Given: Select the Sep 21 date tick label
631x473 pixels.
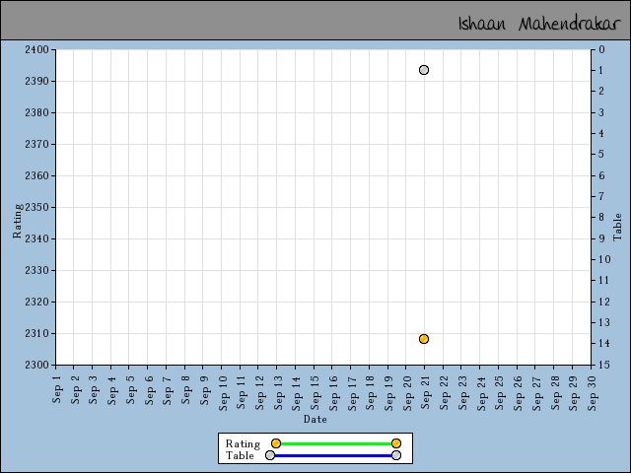Looking at the screenshot, I should pyautogui.click(x=426, y=388).
